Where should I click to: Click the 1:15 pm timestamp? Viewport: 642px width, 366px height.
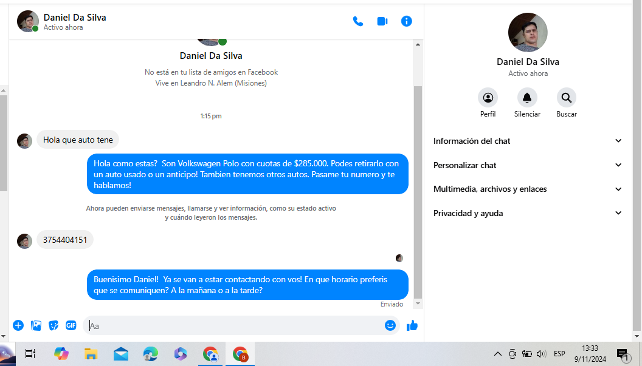[211, 116]
